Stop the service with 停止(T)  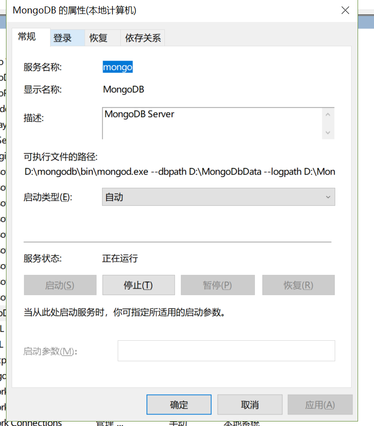138,285
